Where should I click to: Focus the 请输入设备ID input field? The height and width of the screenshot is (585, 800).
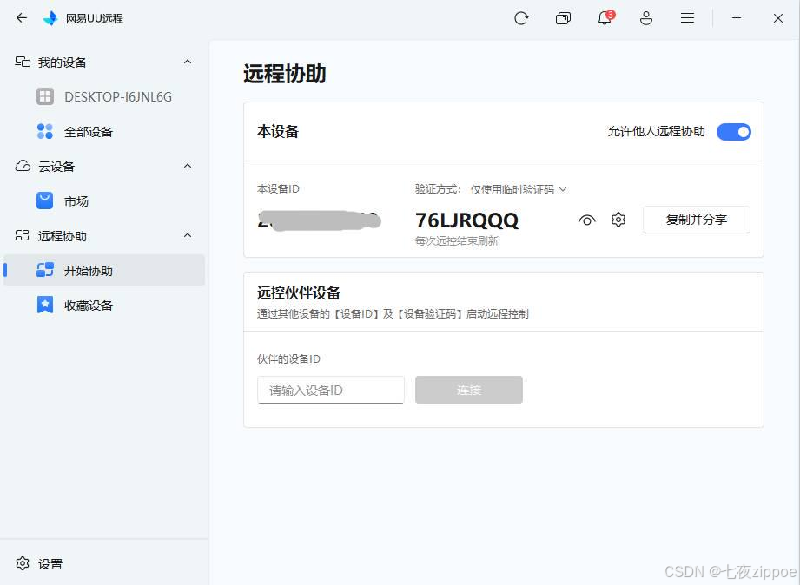point(331,391)
